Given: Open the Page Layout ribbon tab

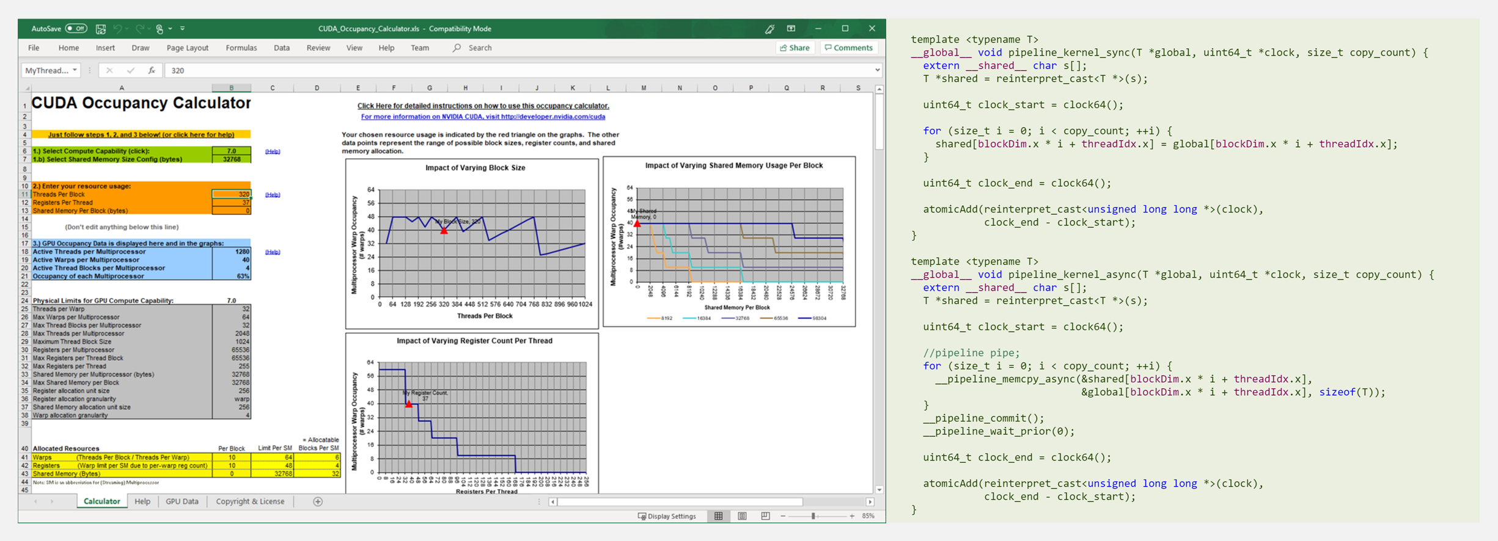Looking at the screenshot, I should pos(187,48).
